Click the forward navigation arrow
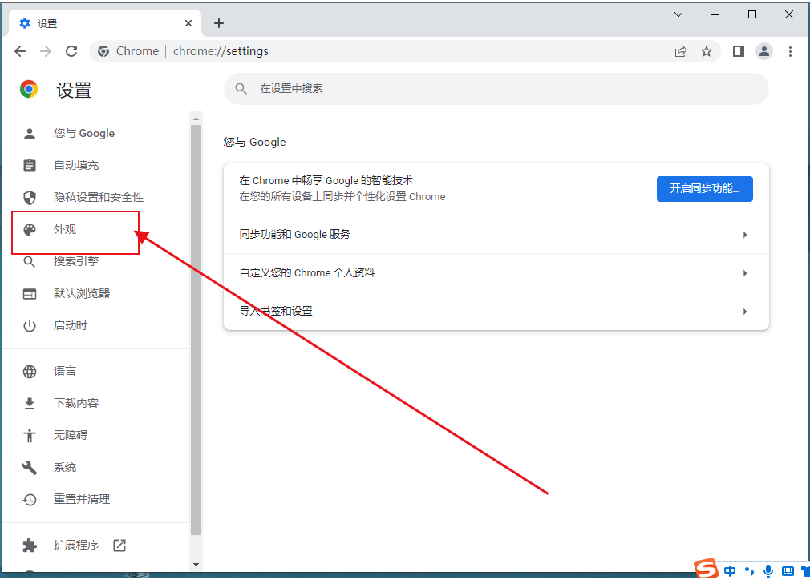810x580 pixels. (x=46, y=51)
